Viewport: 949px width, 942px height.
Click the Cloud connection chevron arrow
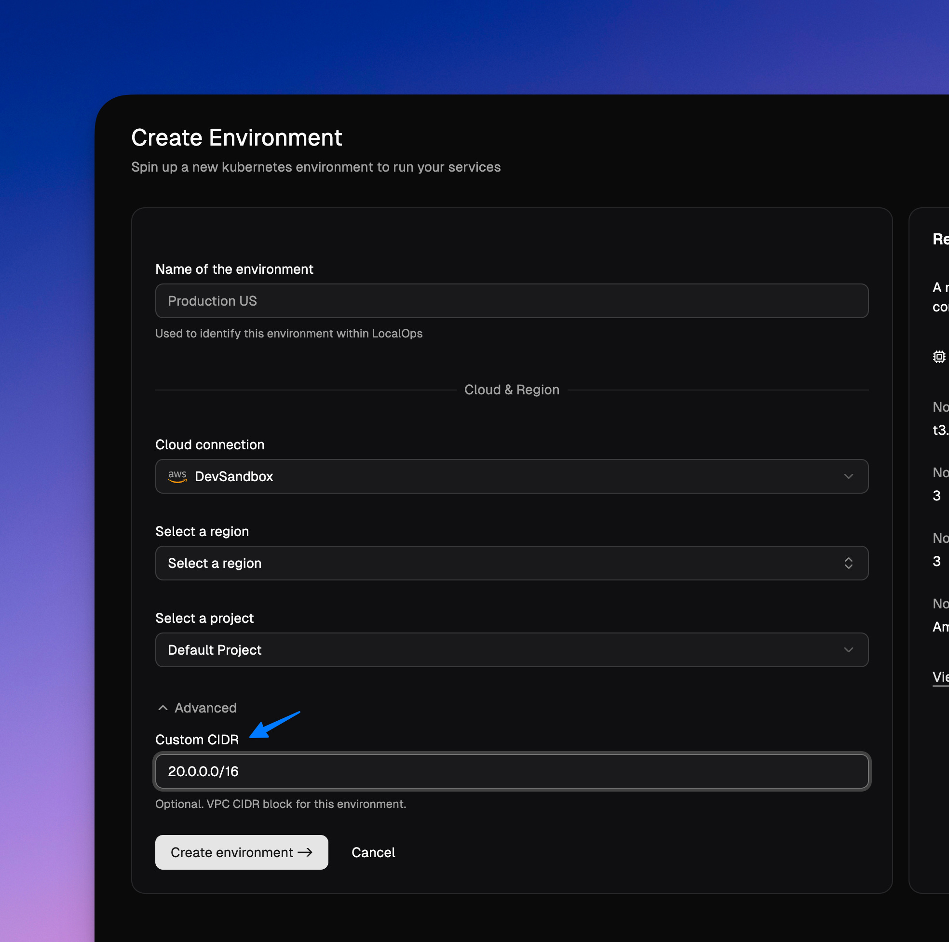[848, 476]
